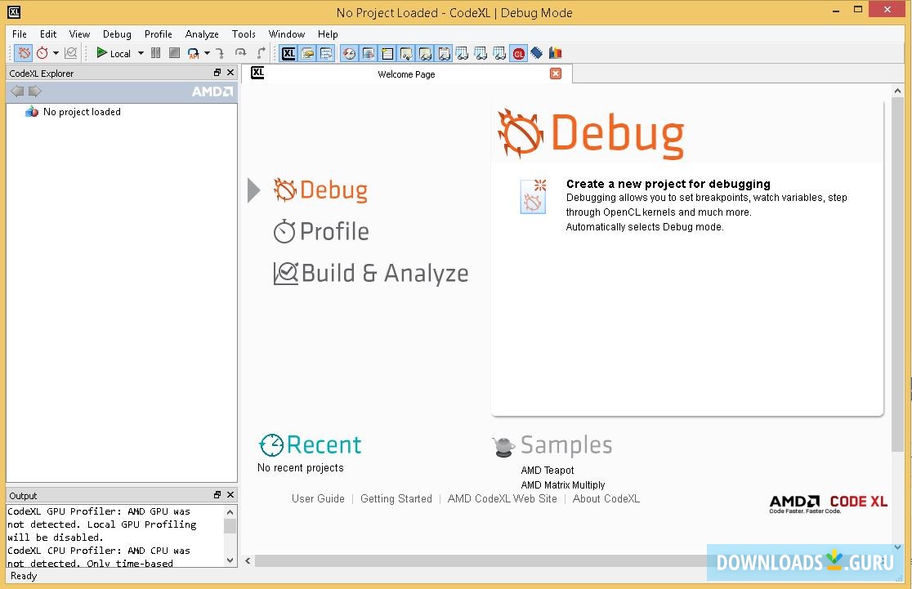Click the API step toolbar icon
This screenshot has width=912, height=589.
tap(193, 53)
